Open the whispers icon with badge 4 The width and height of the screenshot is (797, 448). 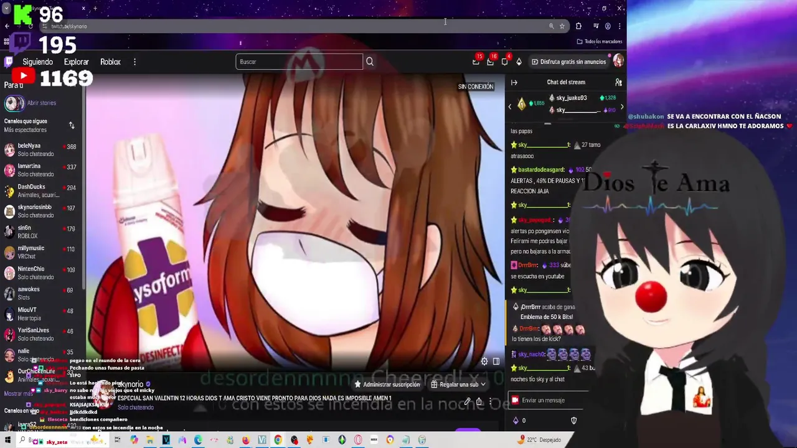click(x=505, y=61)
